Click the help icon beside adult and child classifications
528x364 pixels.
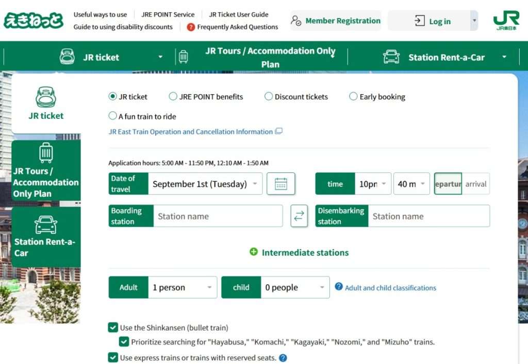click(x=339, y=287)
